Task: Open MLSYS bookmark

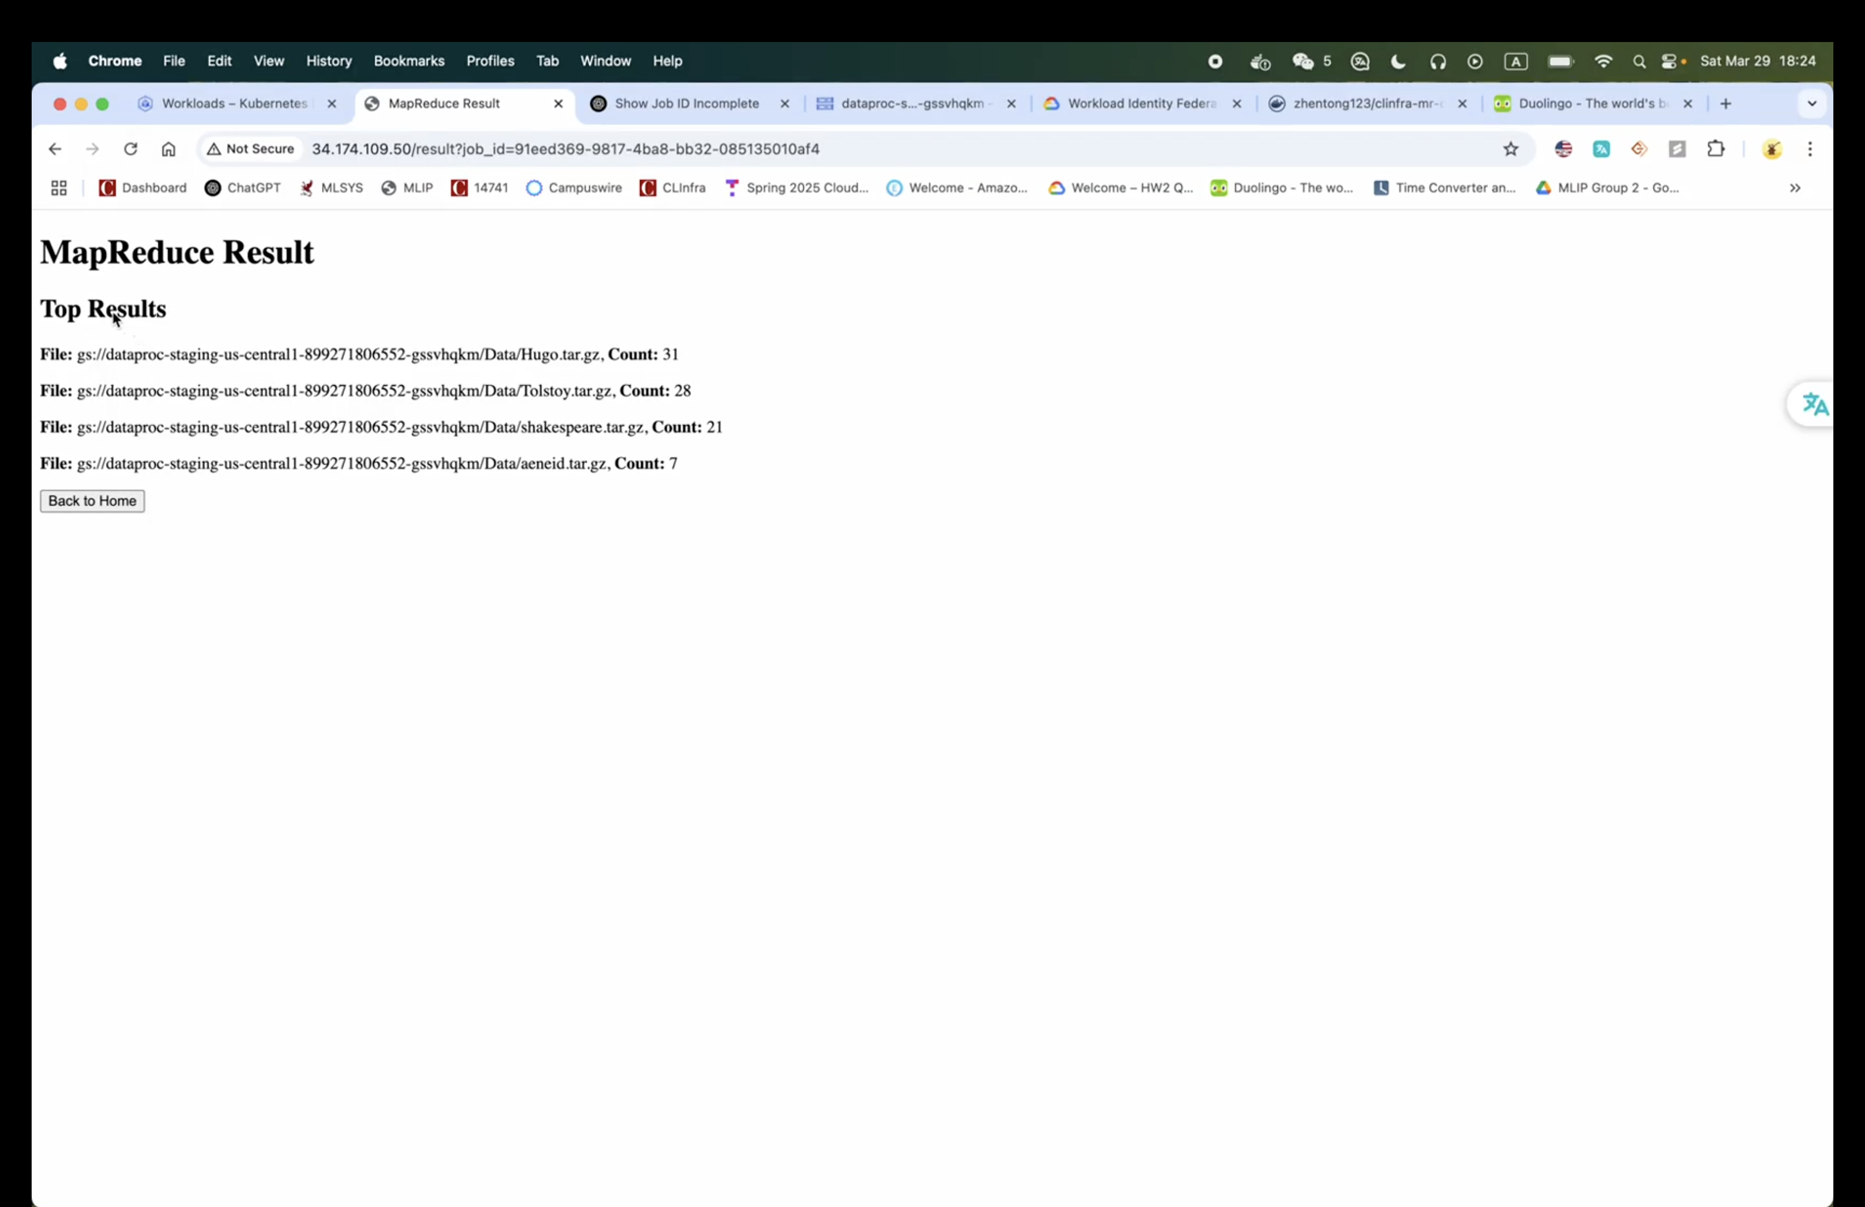Action: click(331, 188)
